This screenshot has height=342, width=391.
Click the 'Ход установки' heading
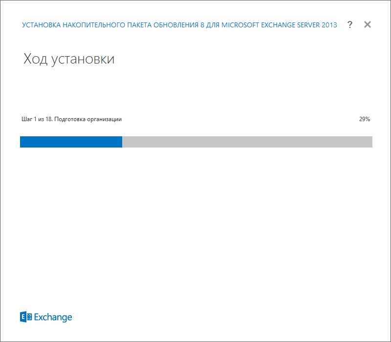tap(69, 59)
